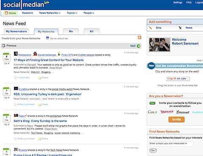Image resolution: width=203 pixels, height=156 pixels.
Task: Click the Clip it! on s|m bookmarklet button
Action: pos(178,78)
